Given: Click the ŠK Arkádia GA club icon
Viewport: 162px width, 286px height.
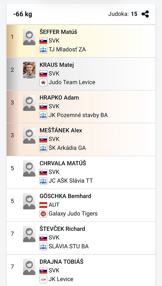Looking at the screenshot, I should pos(43,148).
